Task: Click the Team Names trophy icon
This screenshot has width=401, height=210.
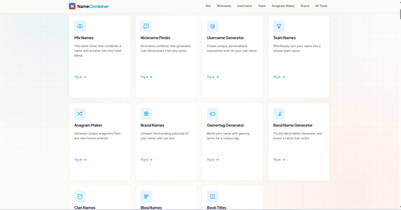Action: (x=279, y=27)
